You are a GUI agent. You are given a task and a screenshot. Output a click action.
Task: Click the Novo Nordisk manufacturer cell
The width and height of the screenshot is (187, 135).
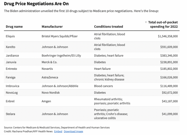point(50,92)
